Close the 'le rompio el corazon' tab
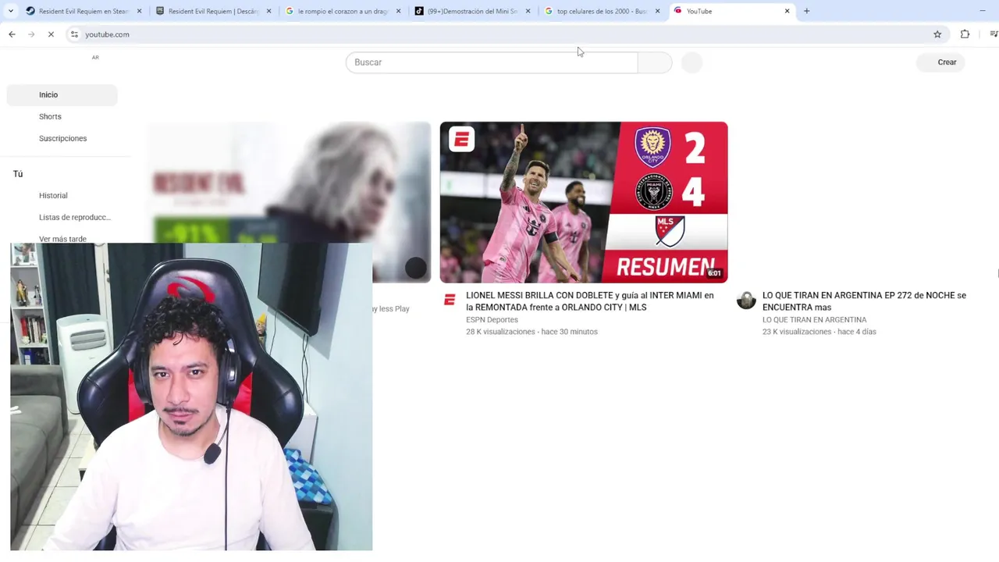Image resolution: width=999 pixels, height=562 pixels. pyautogui.click(x=398, y=11)
